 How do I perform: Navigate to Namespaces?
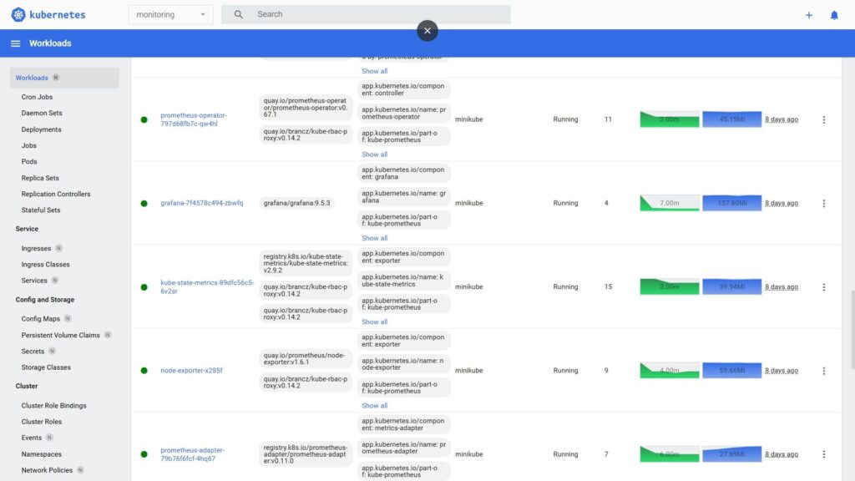tap(42, 454)
